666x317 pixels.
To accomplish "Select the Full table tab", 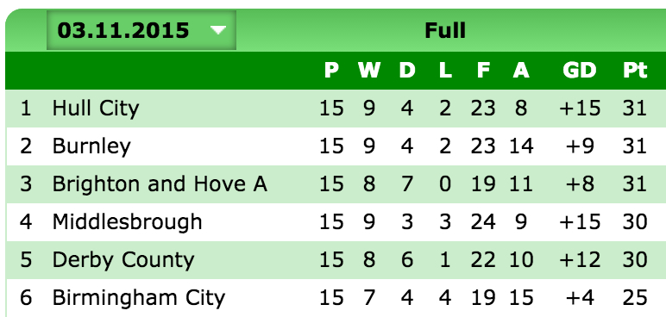I will 444,30.
